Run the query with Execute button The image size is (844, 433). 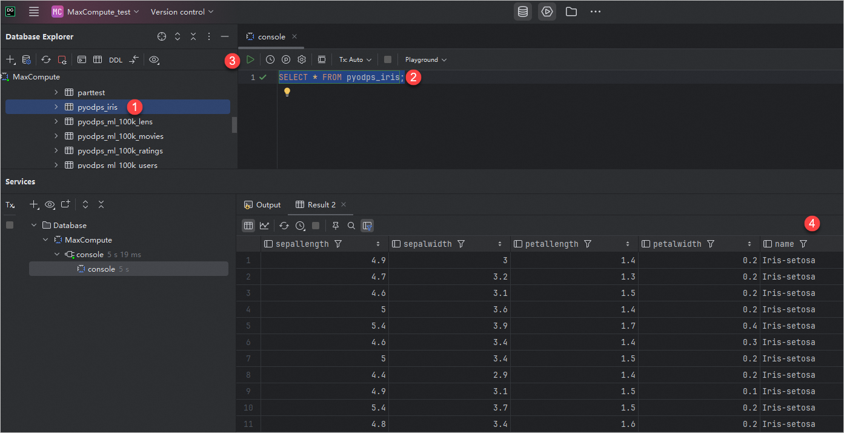pyautogui.click(x=250, y=59)
